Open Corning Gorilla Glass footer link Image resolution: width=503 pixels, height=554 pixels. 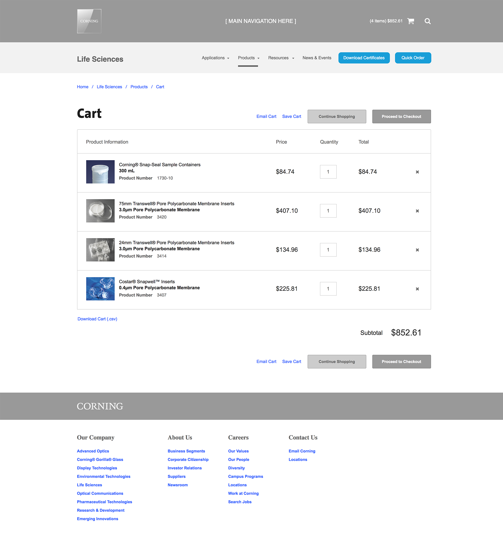(x=100, y=459)
